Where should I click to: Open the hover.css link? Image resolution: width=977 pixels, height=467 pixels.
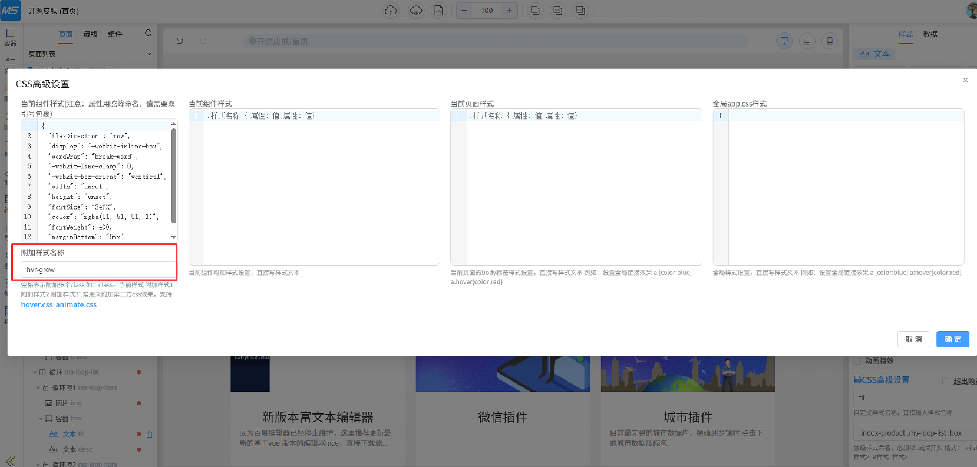[37, 305]
